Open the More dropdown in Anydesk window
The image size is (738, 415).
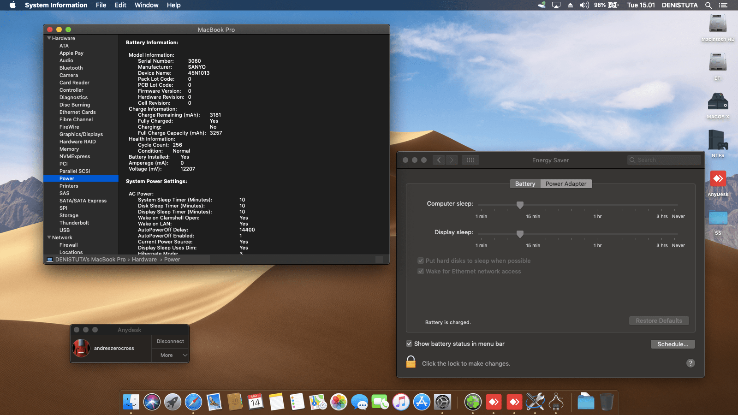click(171, 355)
